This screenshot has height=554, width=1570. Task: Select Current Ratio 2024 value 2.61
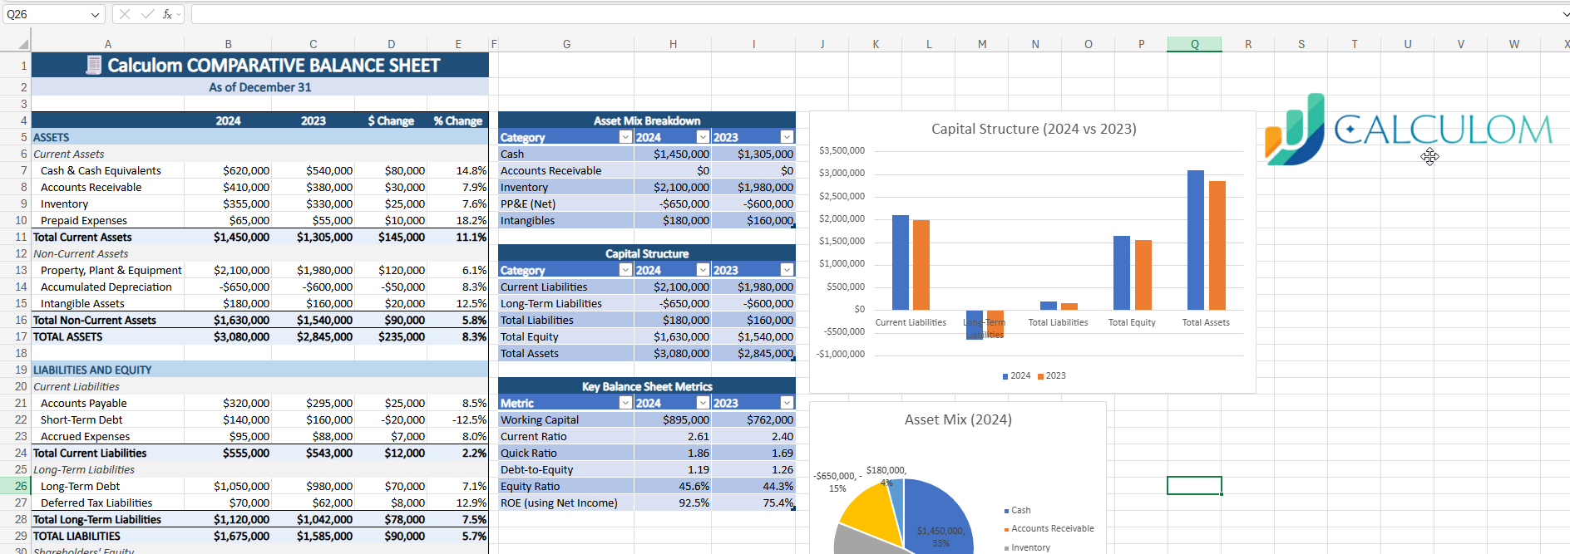pos(673,436)
